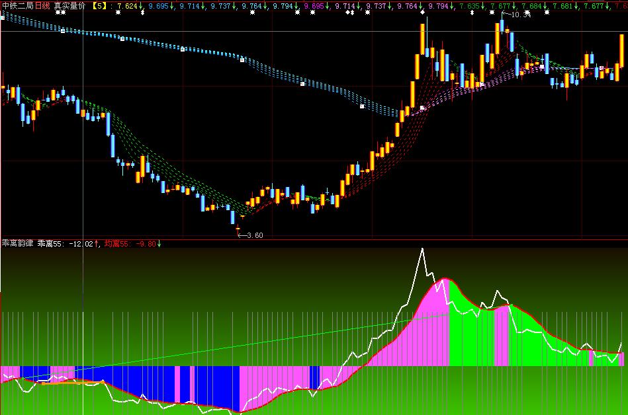Click the last orange candle at right edge
Image resolution: width=628 pixels, height=415 pixels.
pyautogui.click(x=621, y=50)
